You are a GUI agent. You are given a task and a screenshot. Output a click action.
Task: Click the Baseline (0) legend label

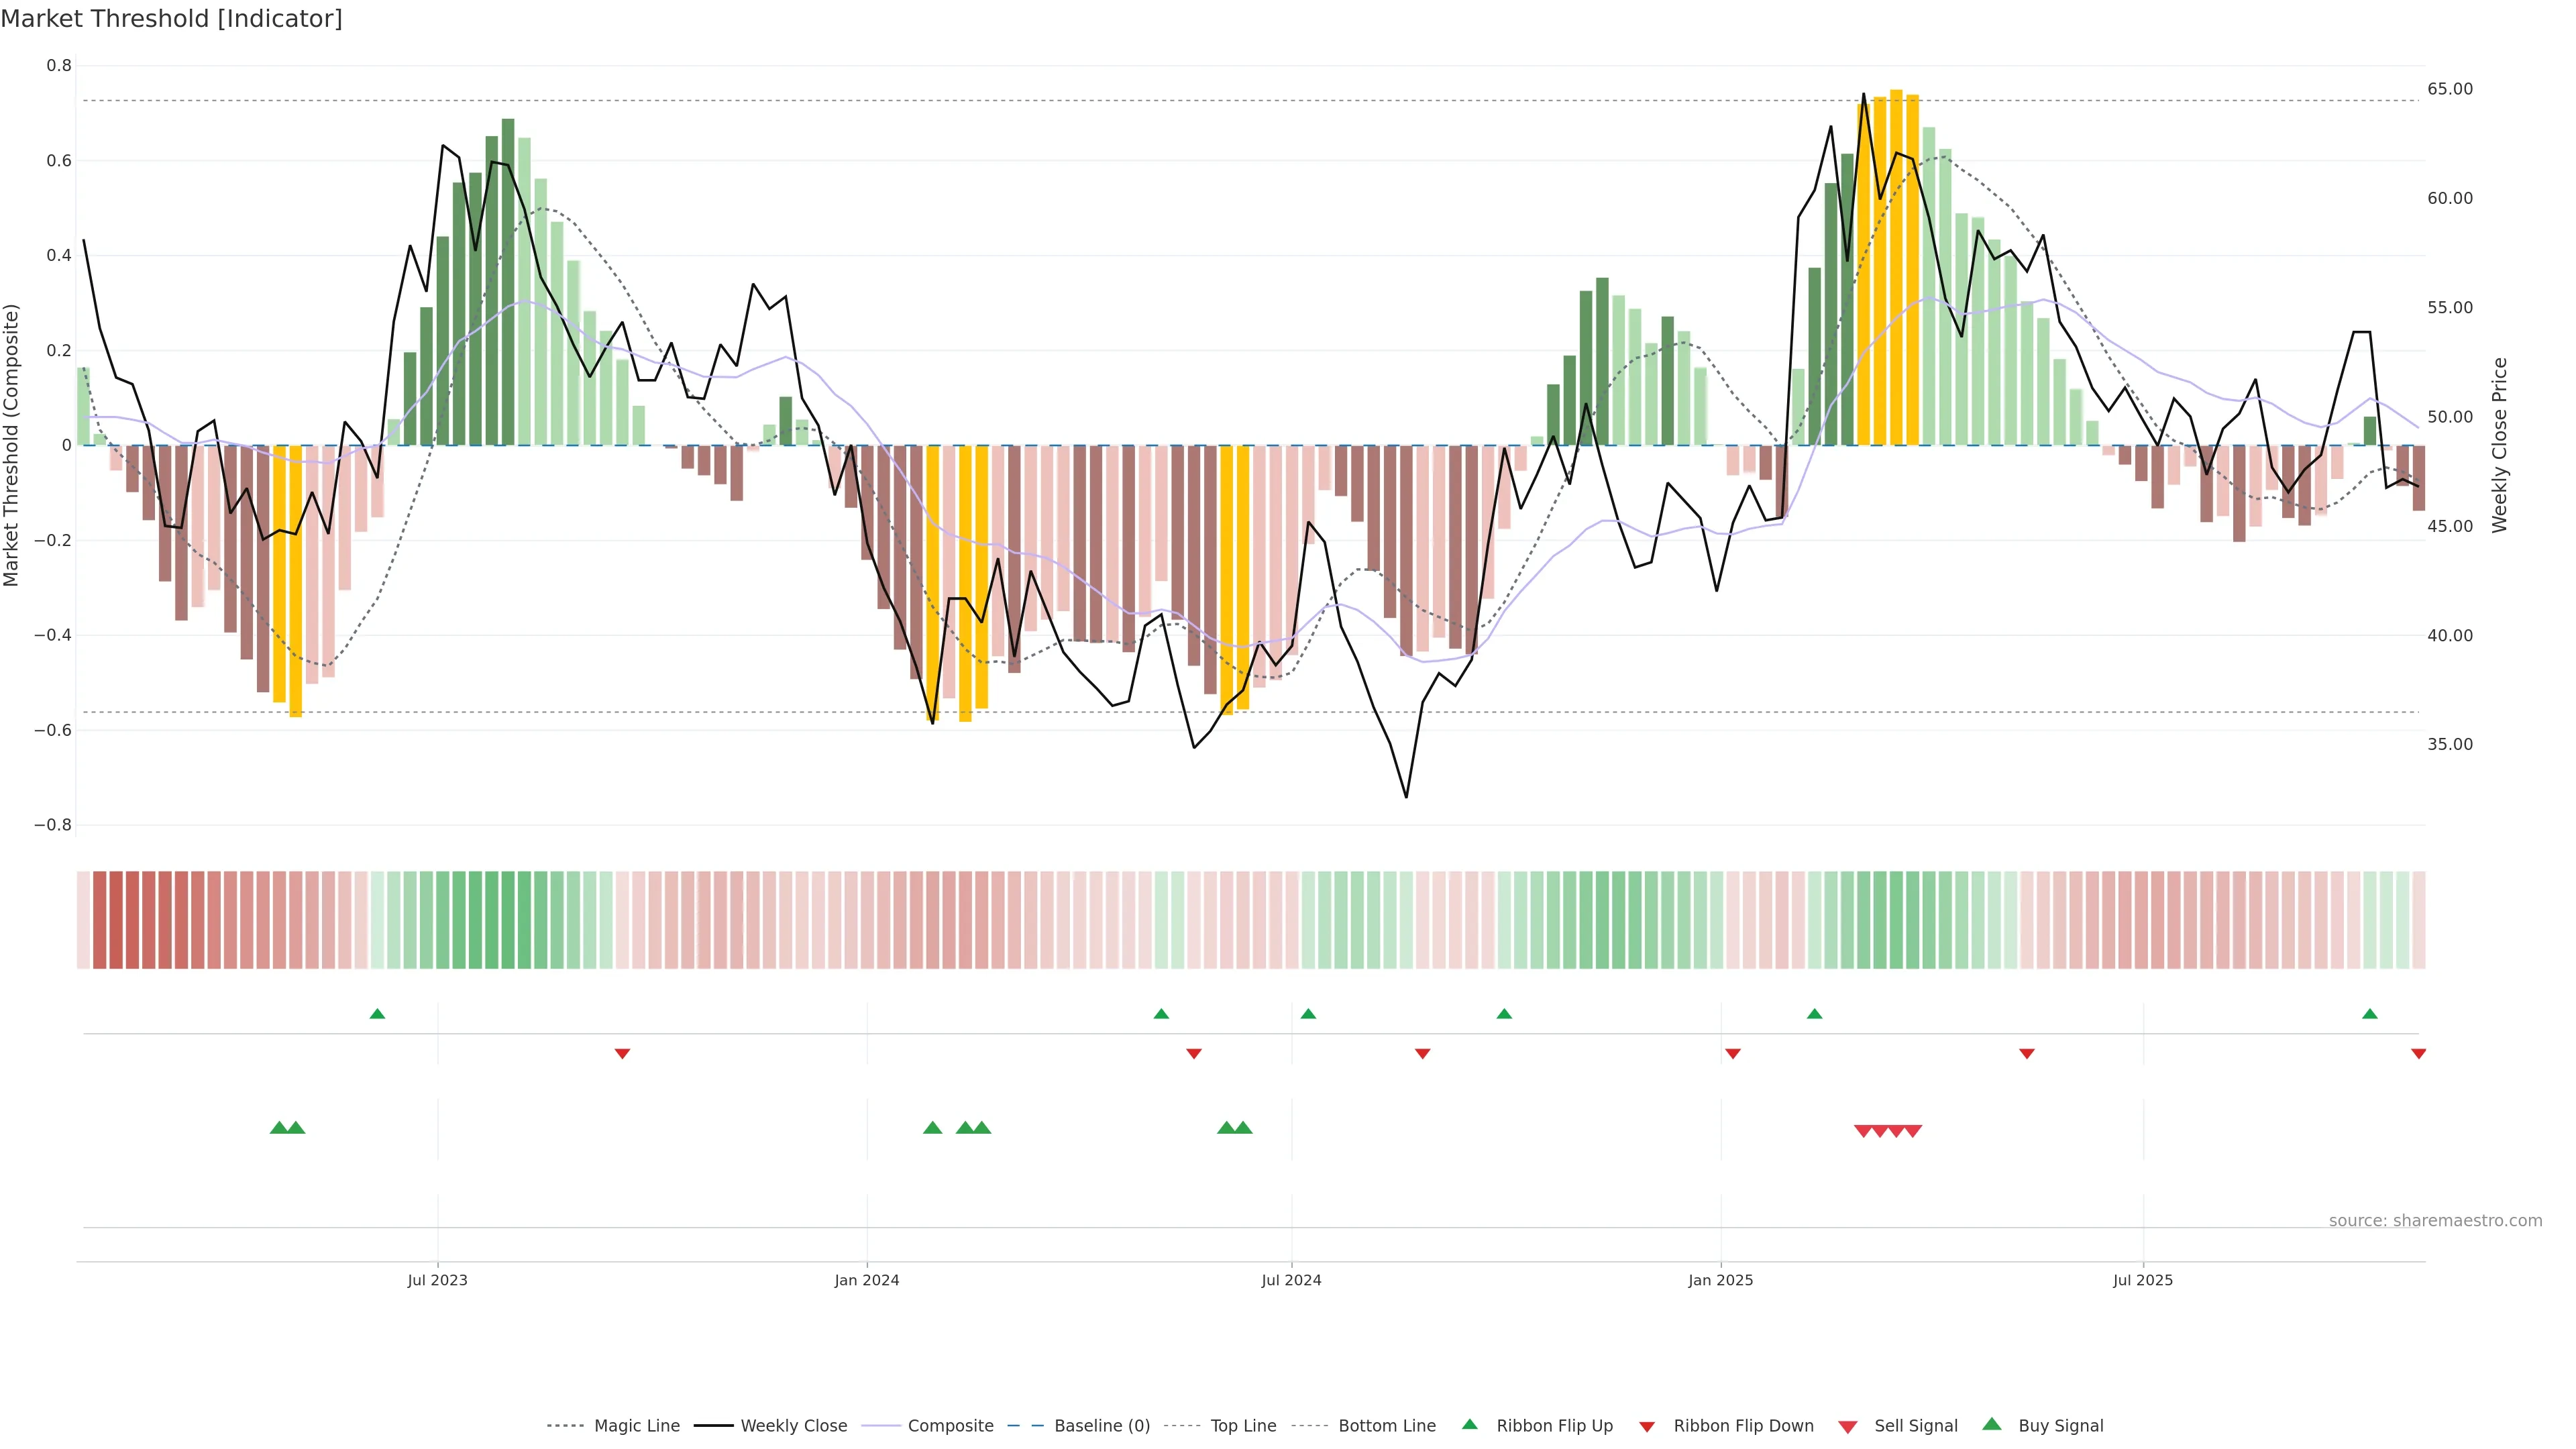1102,1426
